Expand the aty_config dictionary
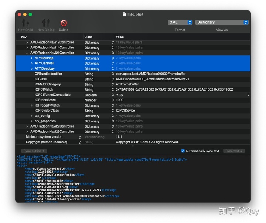The image size is (266, 223). 31,116
